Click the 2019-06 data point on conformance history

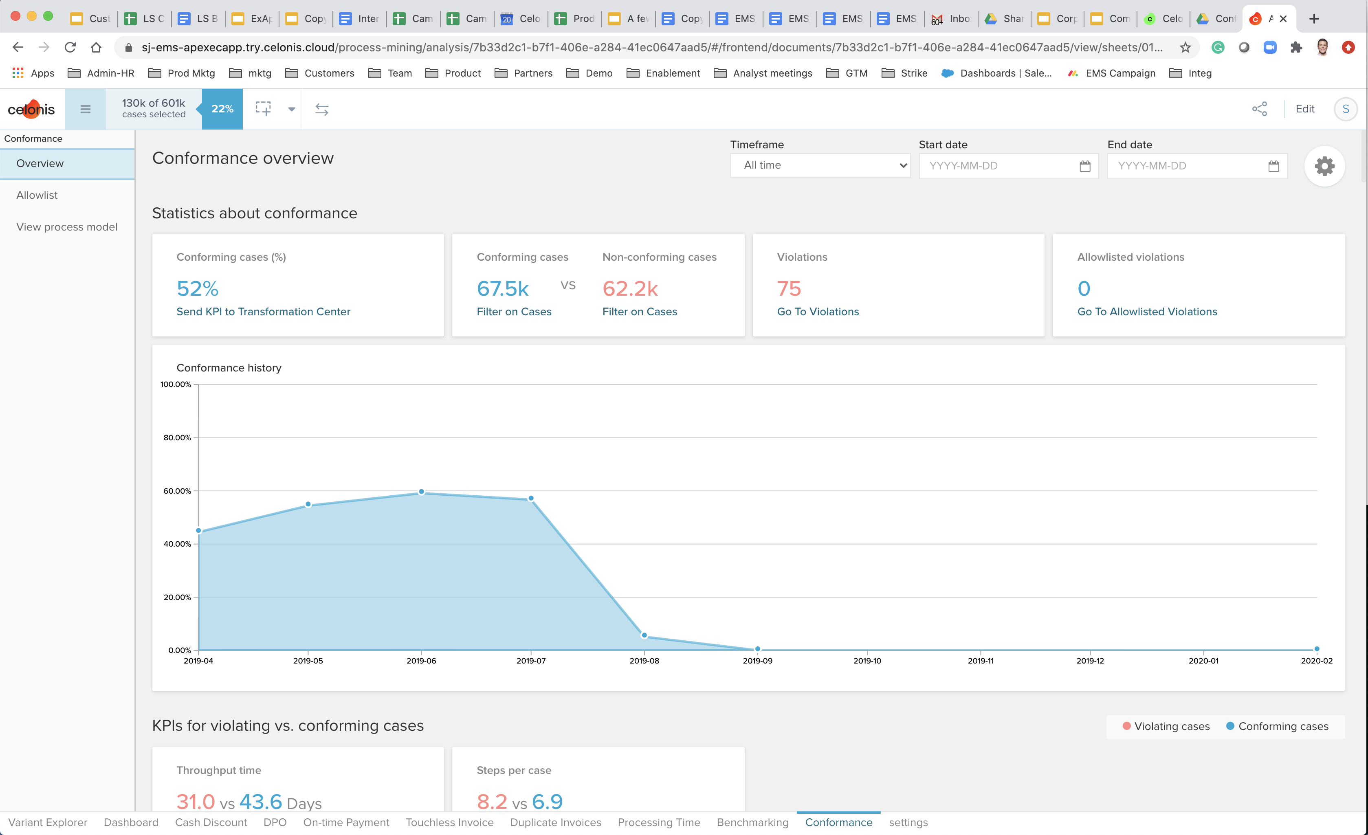(421, 491)
